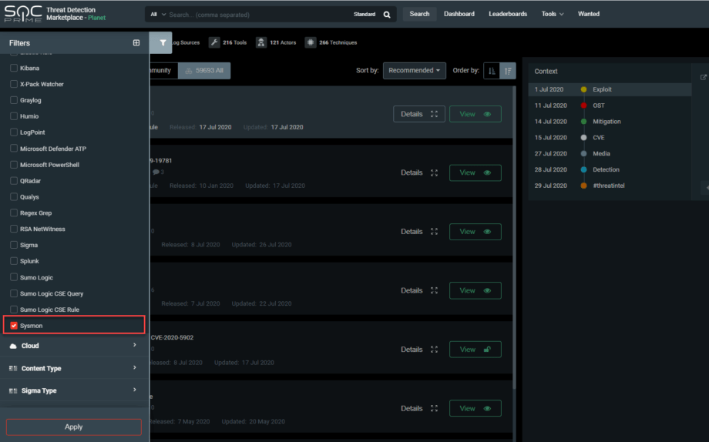Toggle the Standard search mode selector

pos(365,15)
